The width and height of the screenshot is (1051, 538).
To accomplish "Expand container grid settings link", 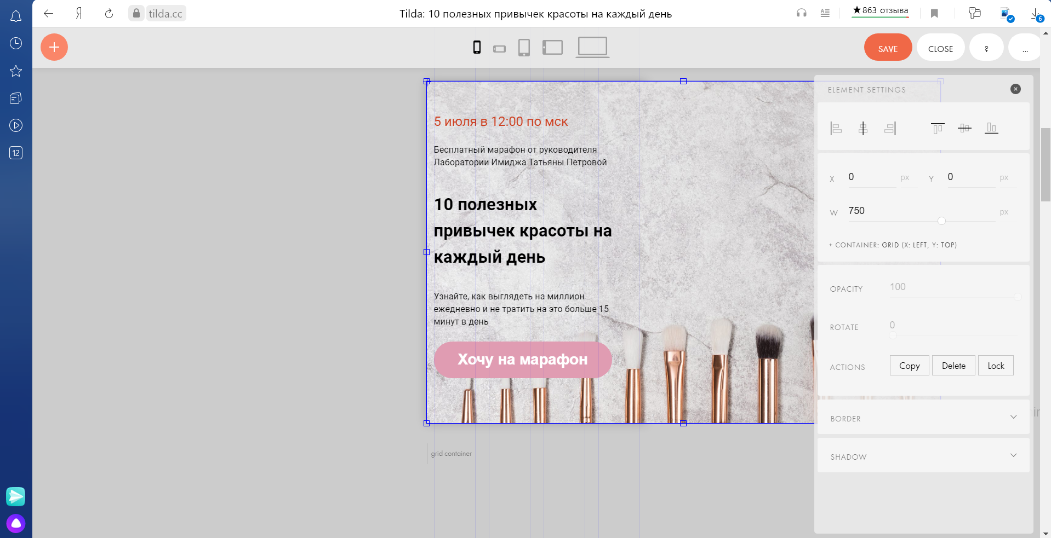I will (893, 245).
